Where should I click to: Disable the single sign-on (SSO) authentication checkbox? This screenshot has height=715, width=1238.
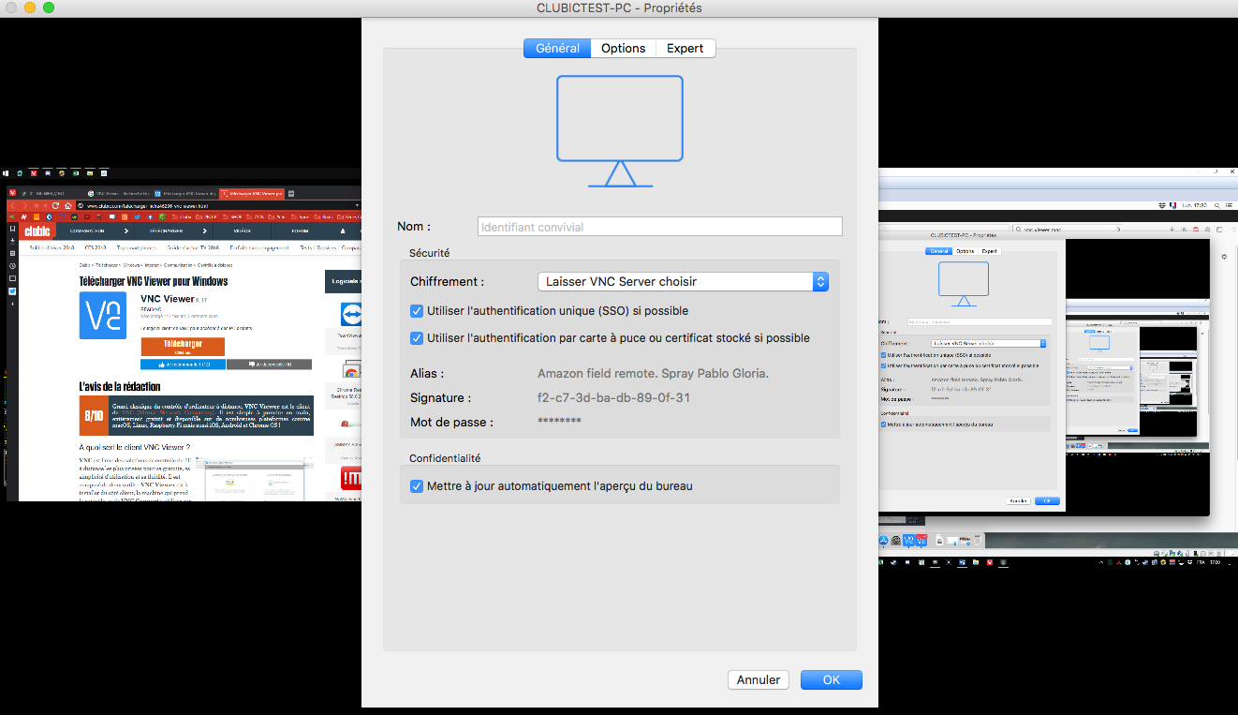click(x=417, y=311)
